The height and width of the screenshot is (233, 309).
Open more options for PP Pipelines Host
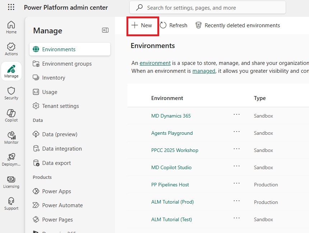pos(236,183)
